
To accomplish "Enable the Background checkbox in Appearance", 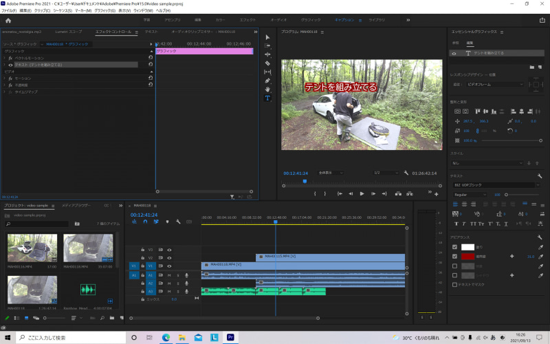I will click(455, 266).
